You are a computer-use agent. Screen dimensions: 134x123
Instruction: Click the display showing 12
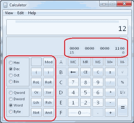(67, 27)
